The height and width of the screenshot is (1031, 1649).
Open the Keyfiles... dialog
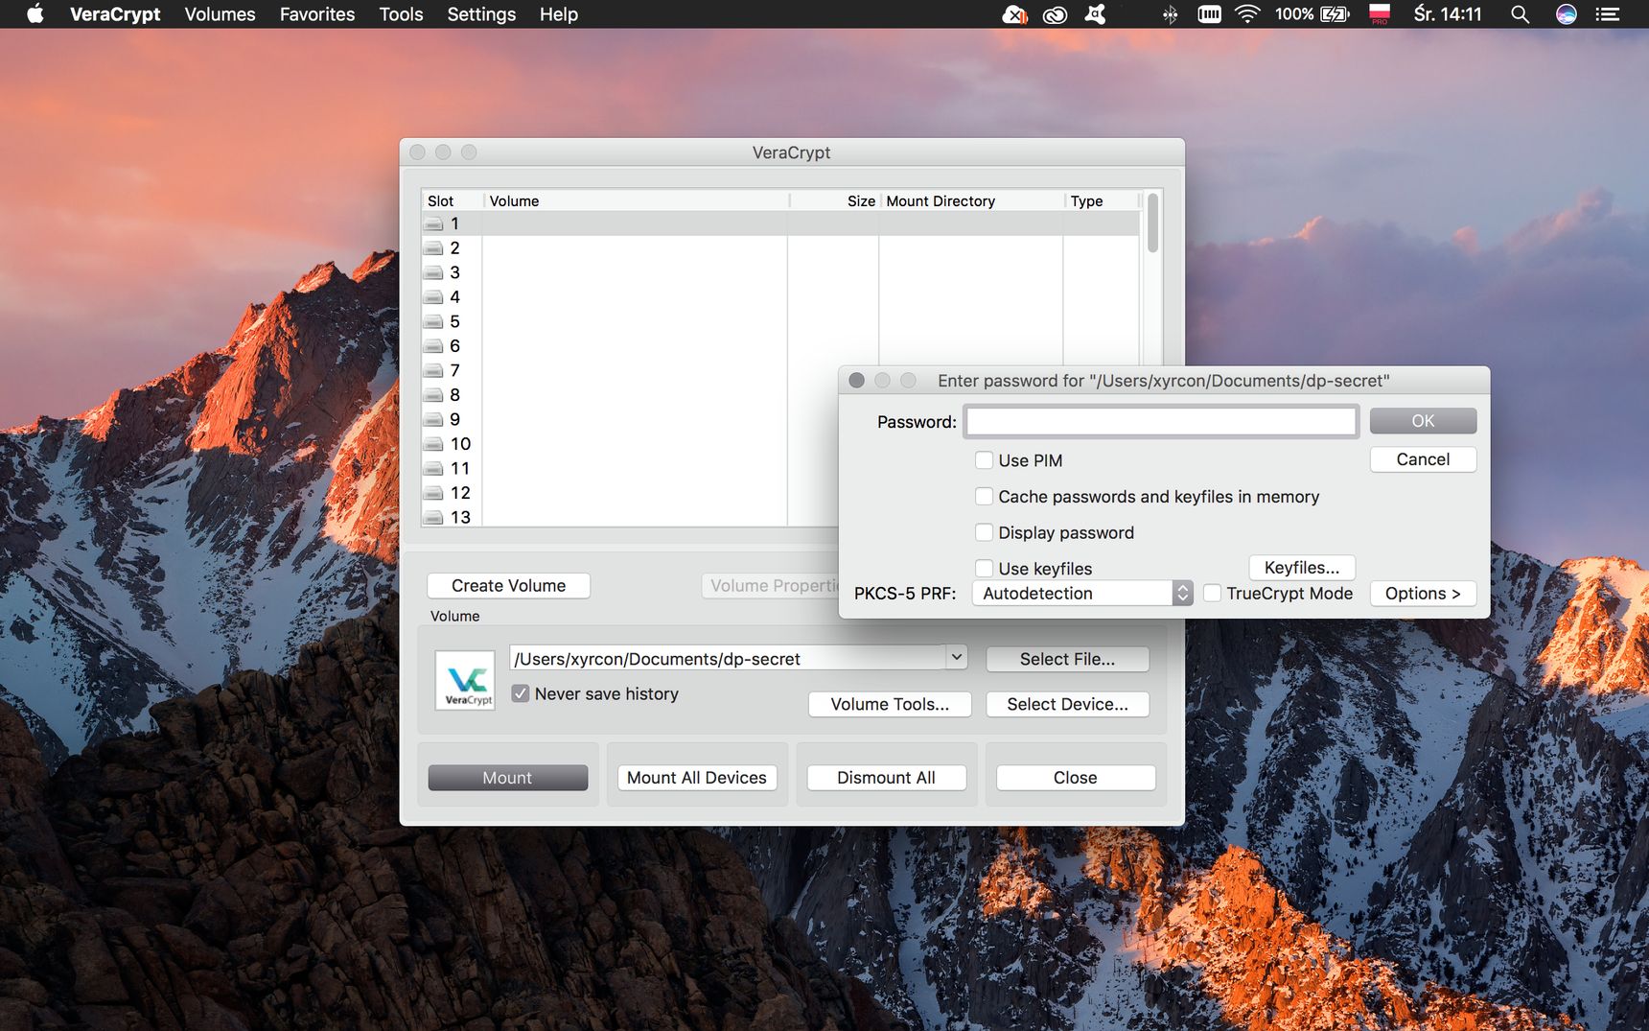tap(1302, 568)
